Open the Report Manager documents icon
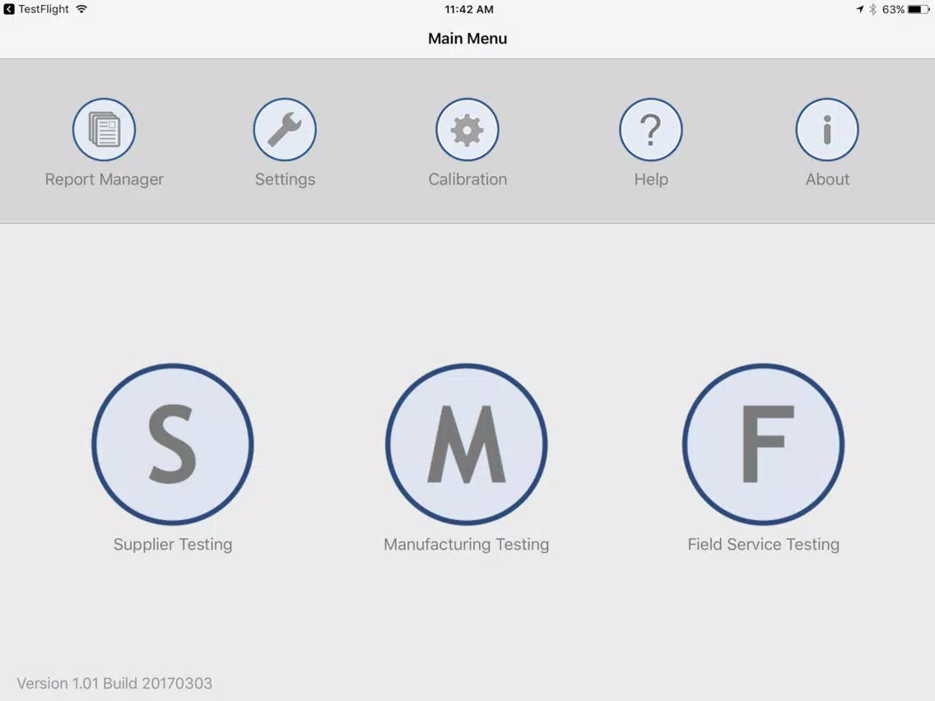Image resolution: width=935 pixels, height=701 pixels. (105, 129)
